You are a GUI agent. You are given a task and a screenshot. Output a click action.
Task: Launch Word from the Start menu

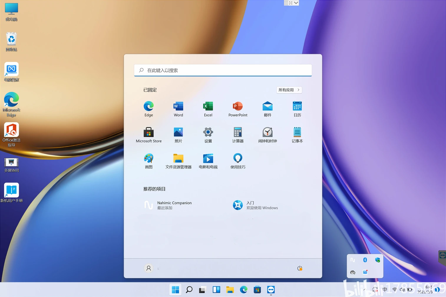[x=178, y=109]
